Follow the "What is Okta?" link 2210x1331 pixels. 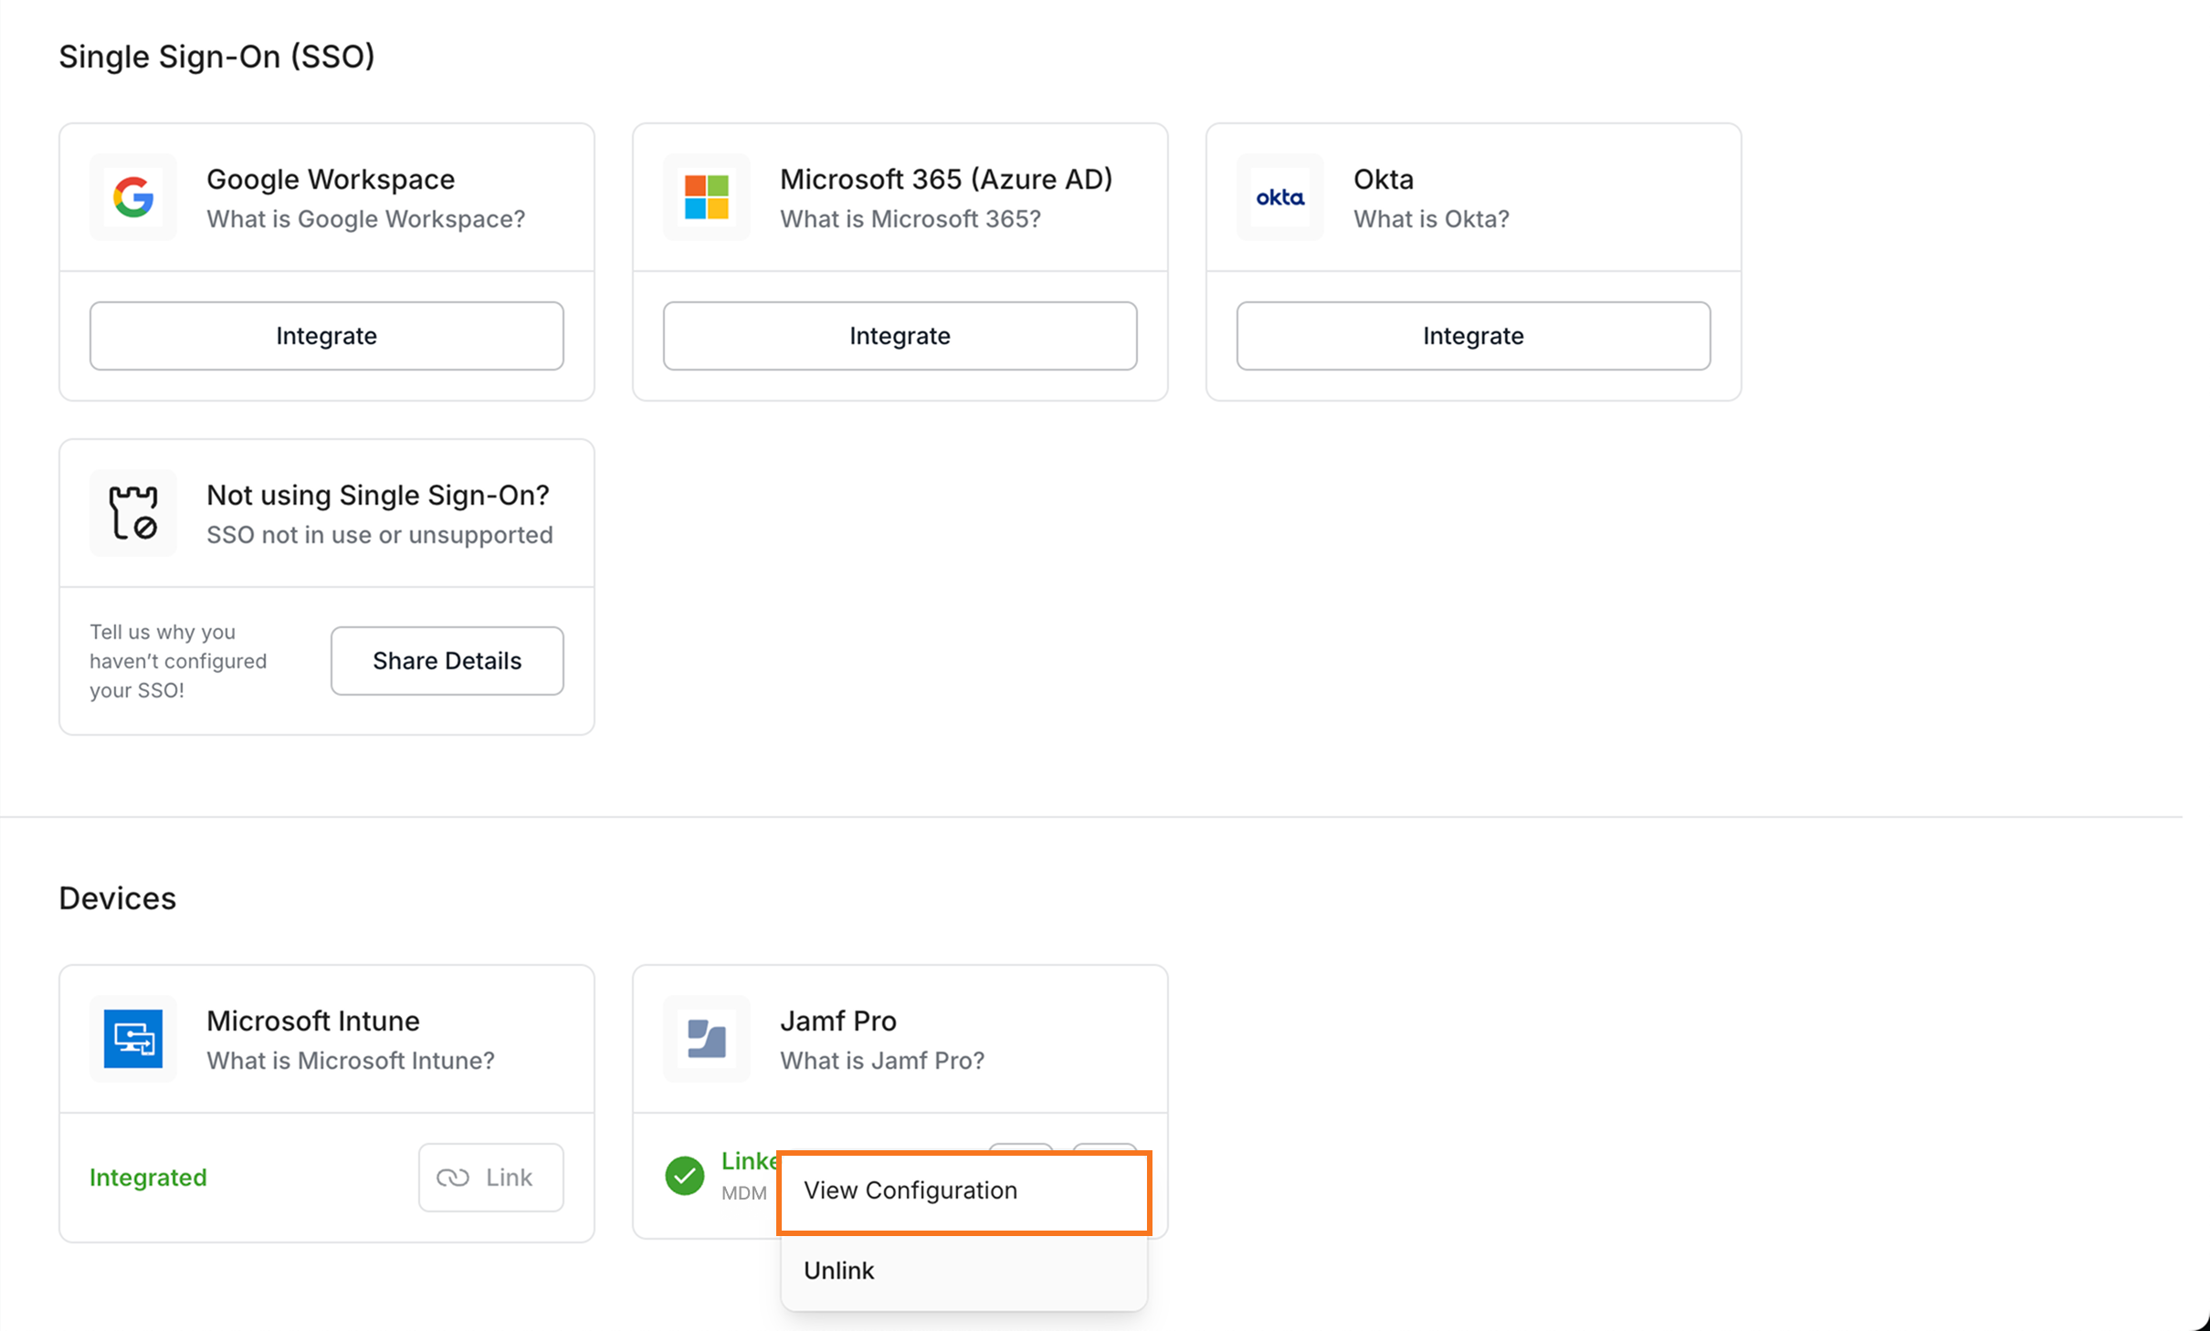click(x=1431, y=219)
